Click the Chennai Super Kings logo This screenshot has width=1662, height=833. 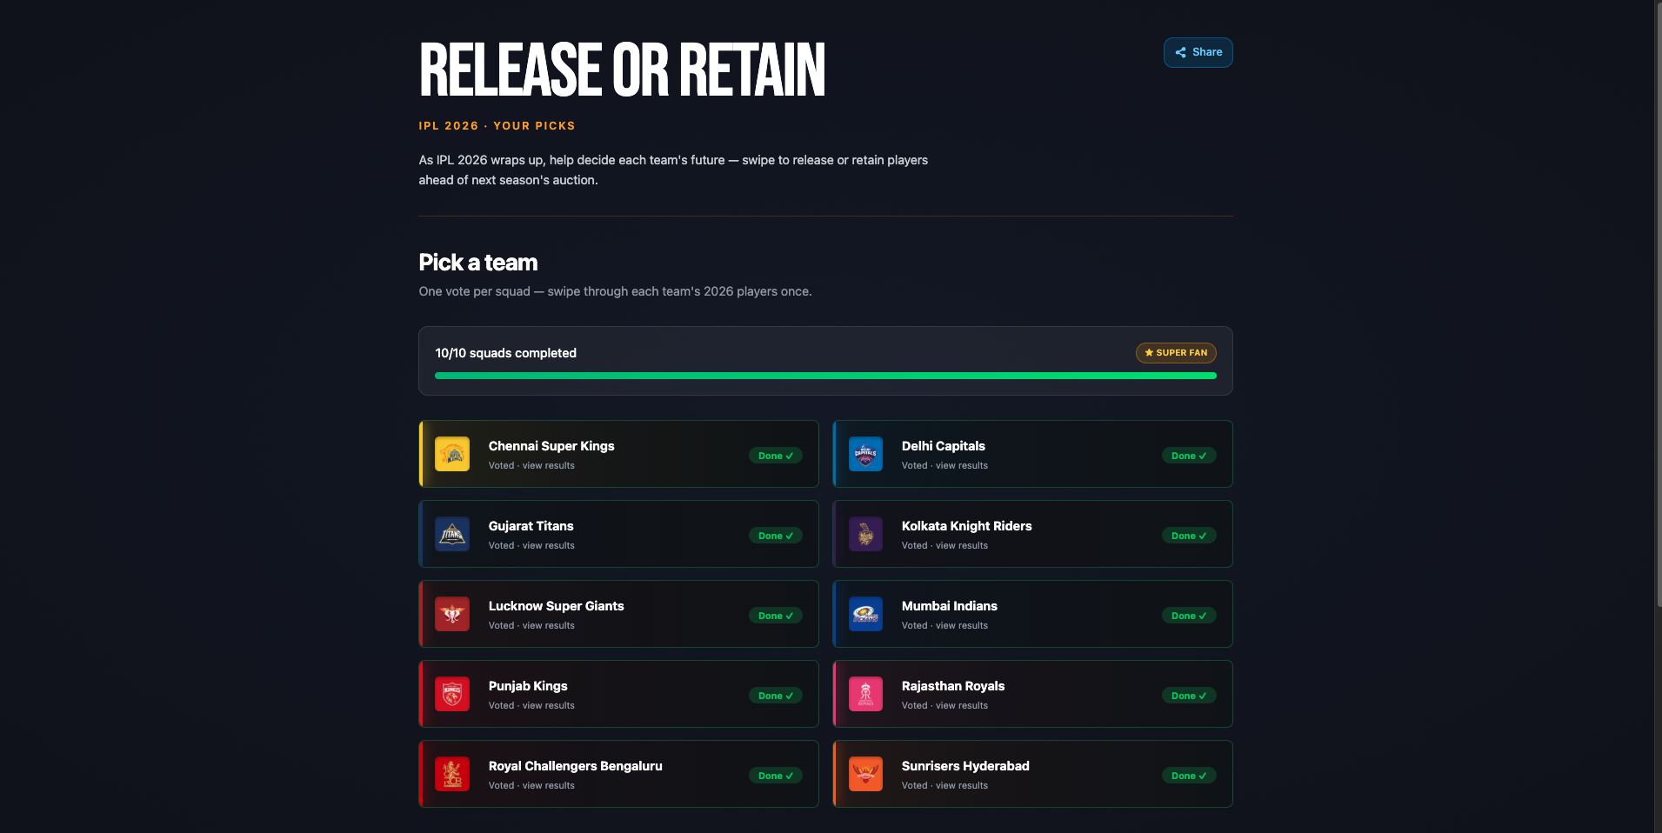(x=452, y=454)
